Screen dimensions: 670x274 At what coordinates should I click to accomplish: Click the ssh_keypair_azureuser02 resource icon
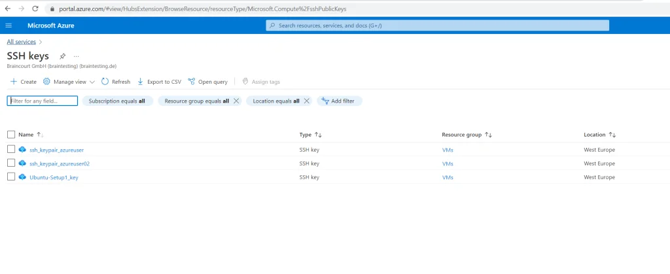click(23, 163)
